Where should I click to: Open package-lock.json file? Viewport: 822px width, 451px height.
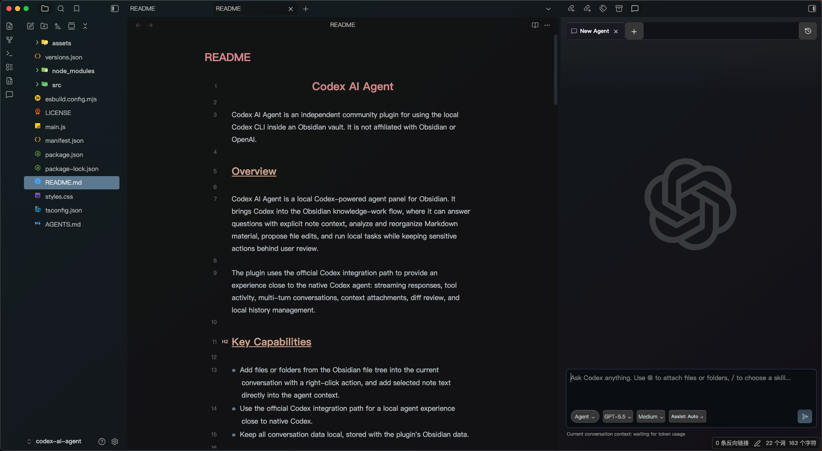point(71,169)
